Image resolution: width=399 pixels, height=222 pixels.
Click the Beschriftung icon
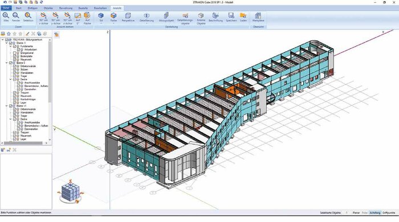[x=215, y=15]
